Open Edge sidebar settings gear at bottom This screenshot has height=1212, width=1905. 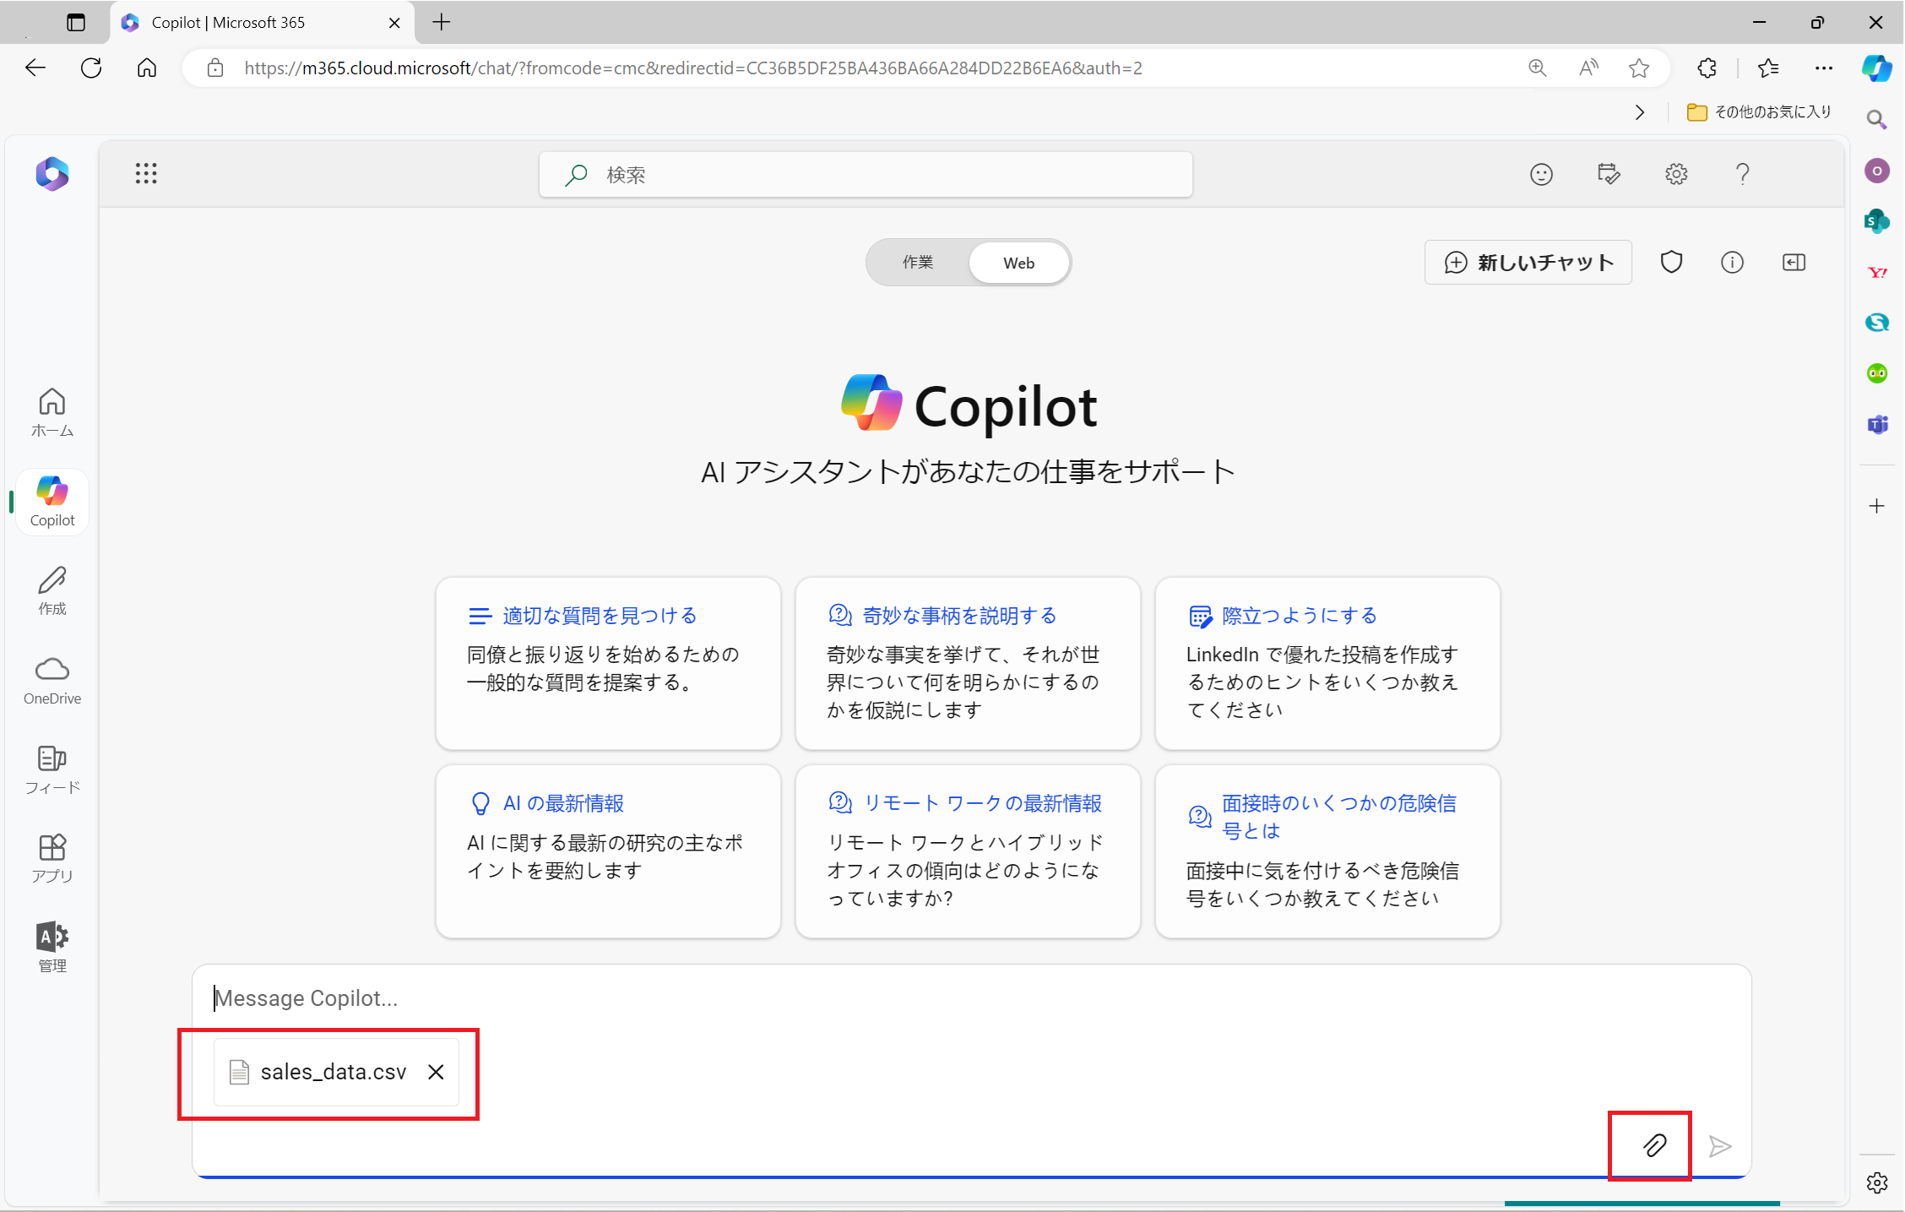(x=1876, y=1182)
